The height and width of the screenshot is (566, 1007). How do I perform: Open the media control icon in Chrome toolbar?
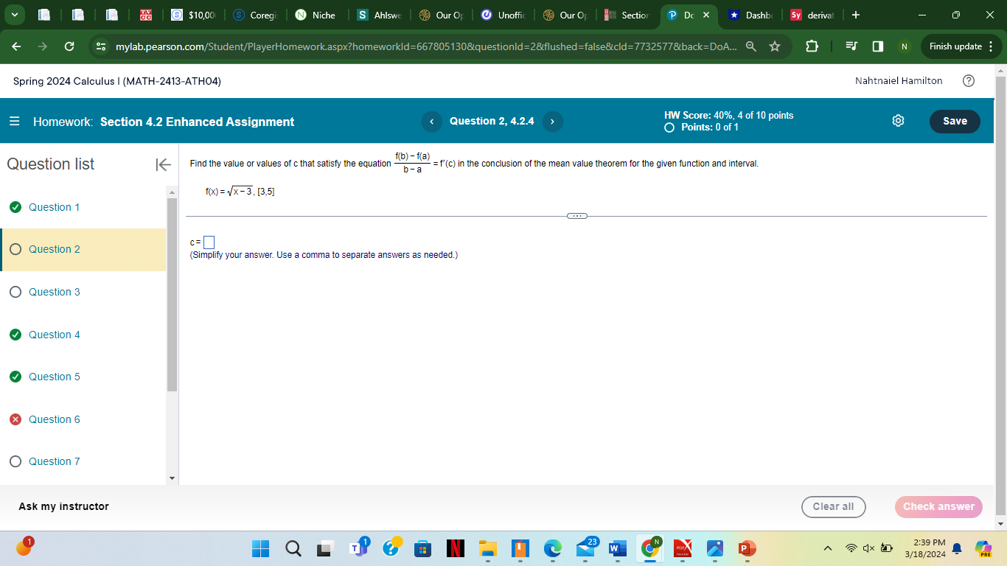click(851, 46)
